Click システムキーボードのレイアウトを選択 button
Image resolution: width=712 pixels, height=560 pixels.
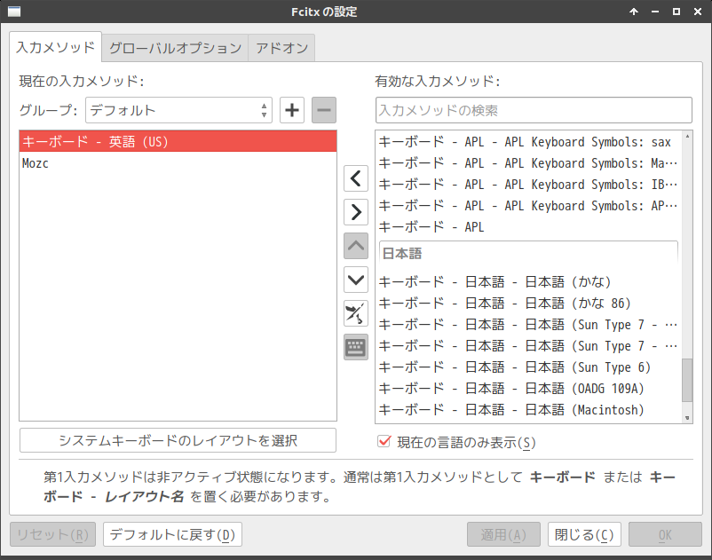pos(178,440)
